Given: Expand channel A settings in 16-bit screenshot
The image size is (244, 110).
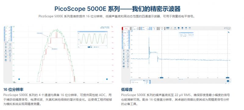Looking at the screenshot, I should point(8,27).
